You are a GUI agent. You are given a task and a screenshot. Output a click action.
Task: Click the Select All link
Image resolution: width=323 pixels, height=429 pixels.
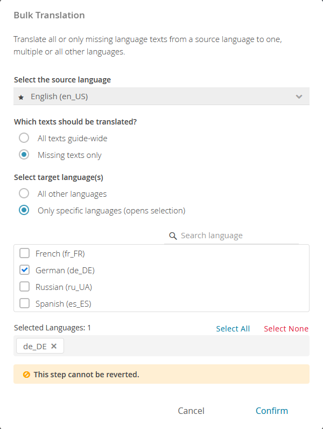[x=233, y=329]
